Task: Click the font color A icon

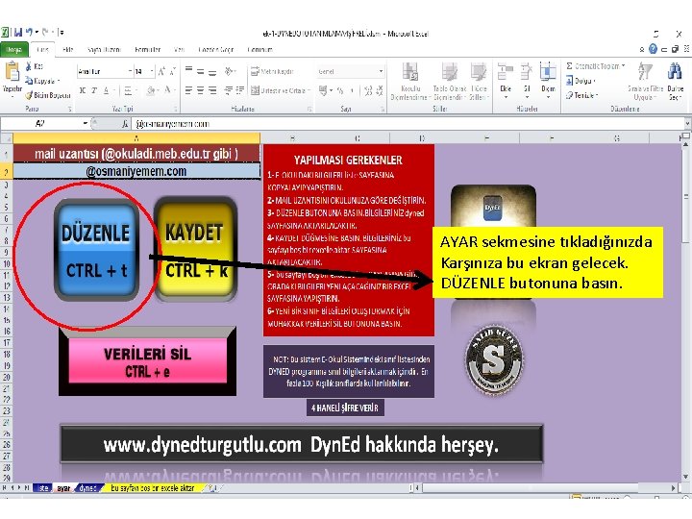Action: pyautogui.click(x=167, y=90)
